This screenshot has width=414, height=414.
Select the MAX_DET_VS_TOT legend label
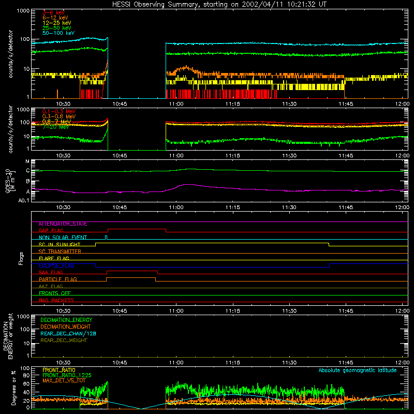click(x=64, y=380)
